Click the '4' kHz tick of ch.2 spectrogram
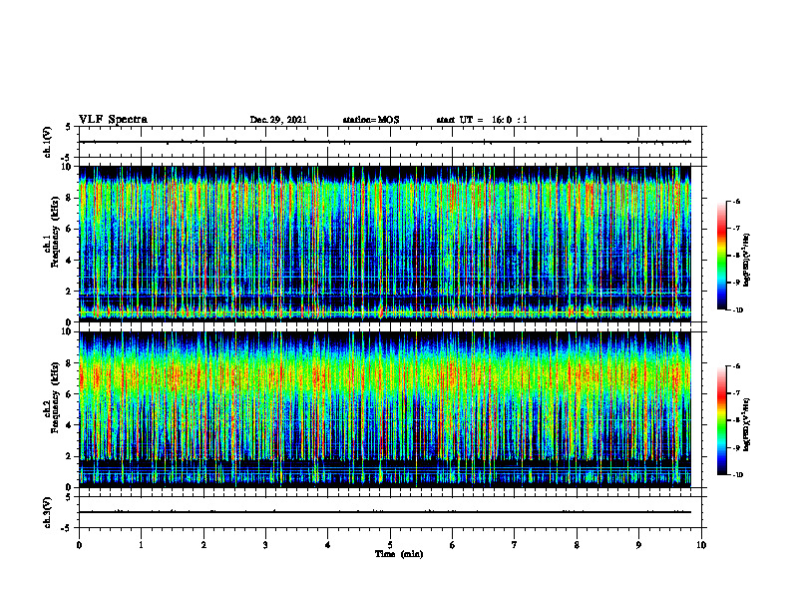 click(x=69, y=425)
